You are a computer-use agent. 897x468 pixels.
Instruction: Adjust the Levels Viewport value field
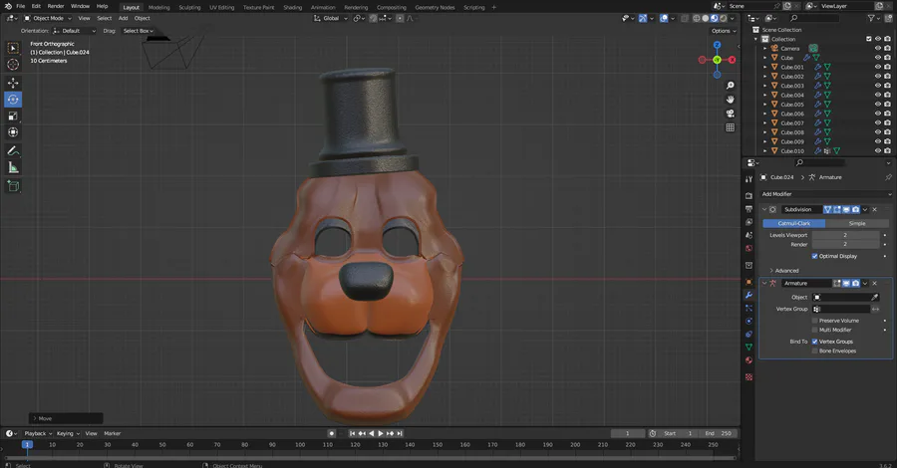[845, 235]
